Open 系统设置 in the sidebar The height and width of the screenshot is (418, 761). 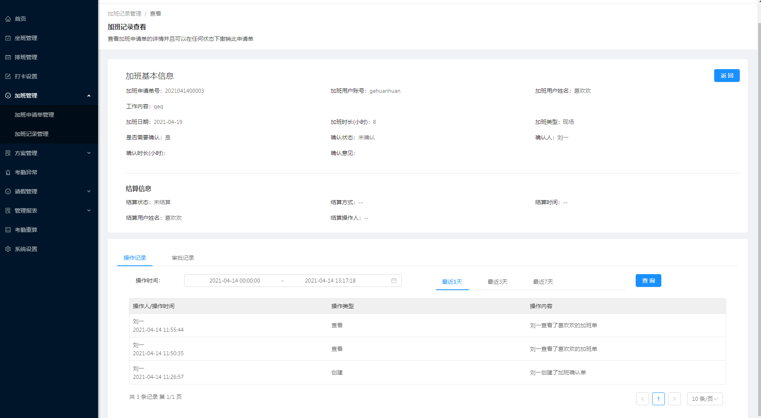tap(49, 249)
